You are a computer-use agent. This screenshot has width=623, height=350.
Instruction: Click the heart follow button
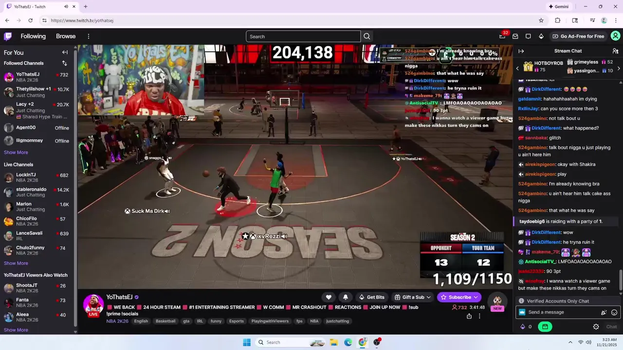coord(329,297)
